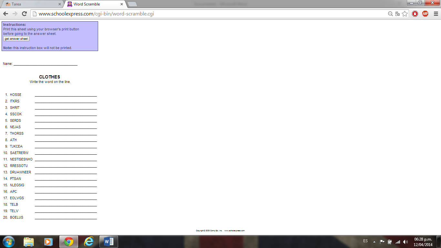Screen dimensions: 441x248
Task: Switch to Microsoft Word on the taskbar
Action: click(109, 242)
